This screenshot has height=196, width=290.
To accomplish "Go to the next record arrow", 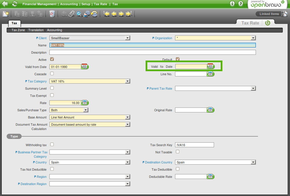I will click(121, 14).
